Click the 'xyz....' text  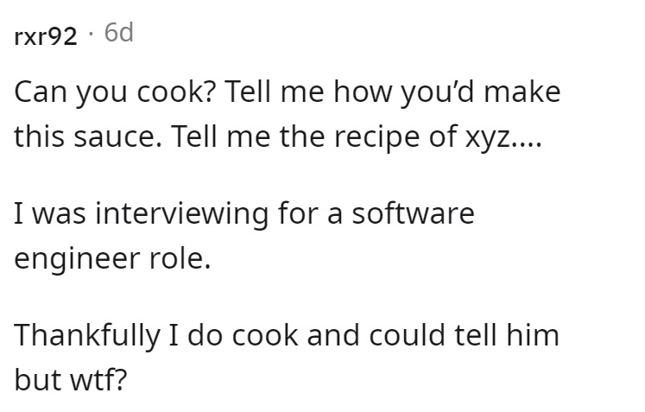tap(503, 137)
